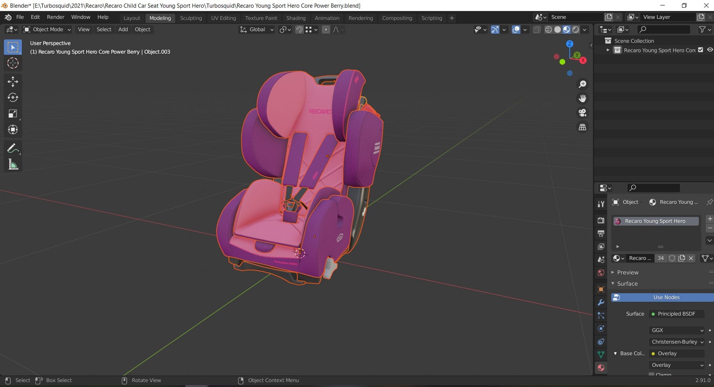Open the Object Mode dropdown

pyautogui.click(x=47, y=30)
